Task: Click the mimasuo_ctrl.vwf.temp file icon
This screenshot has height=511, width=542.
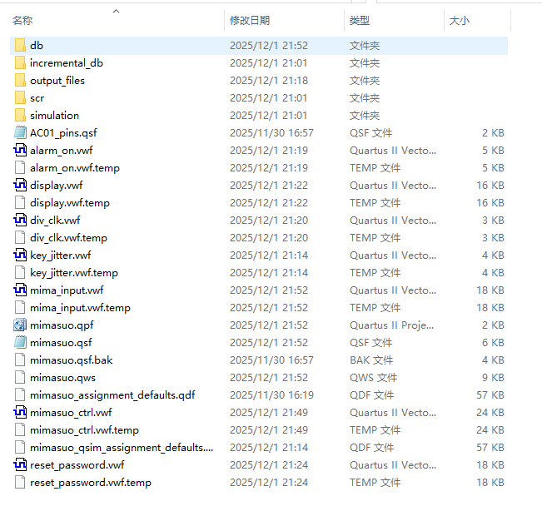Action: click(20, 429)
